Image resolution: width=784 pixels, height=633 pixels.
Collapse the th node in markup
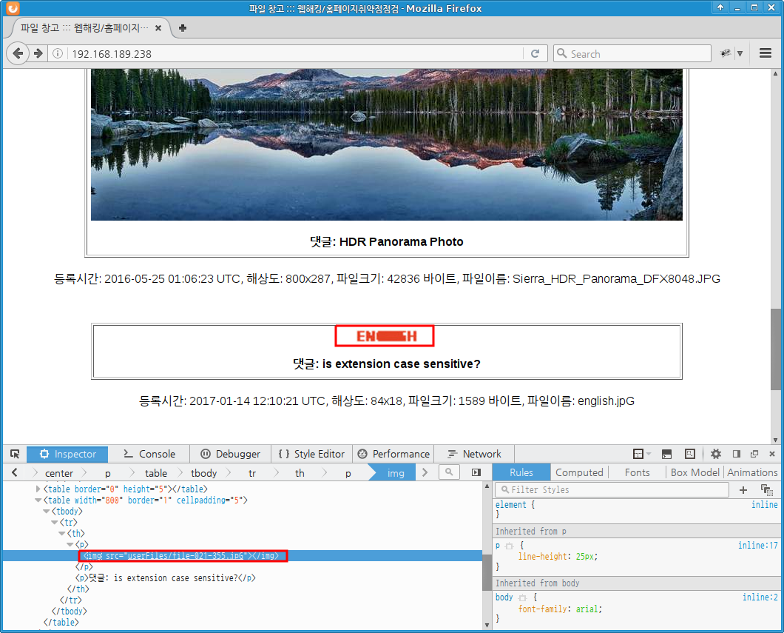(x=62, y=533)
